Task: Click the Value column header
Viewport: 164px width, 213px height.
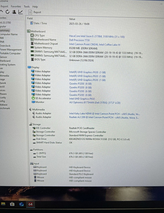Action: click(72, 19)
